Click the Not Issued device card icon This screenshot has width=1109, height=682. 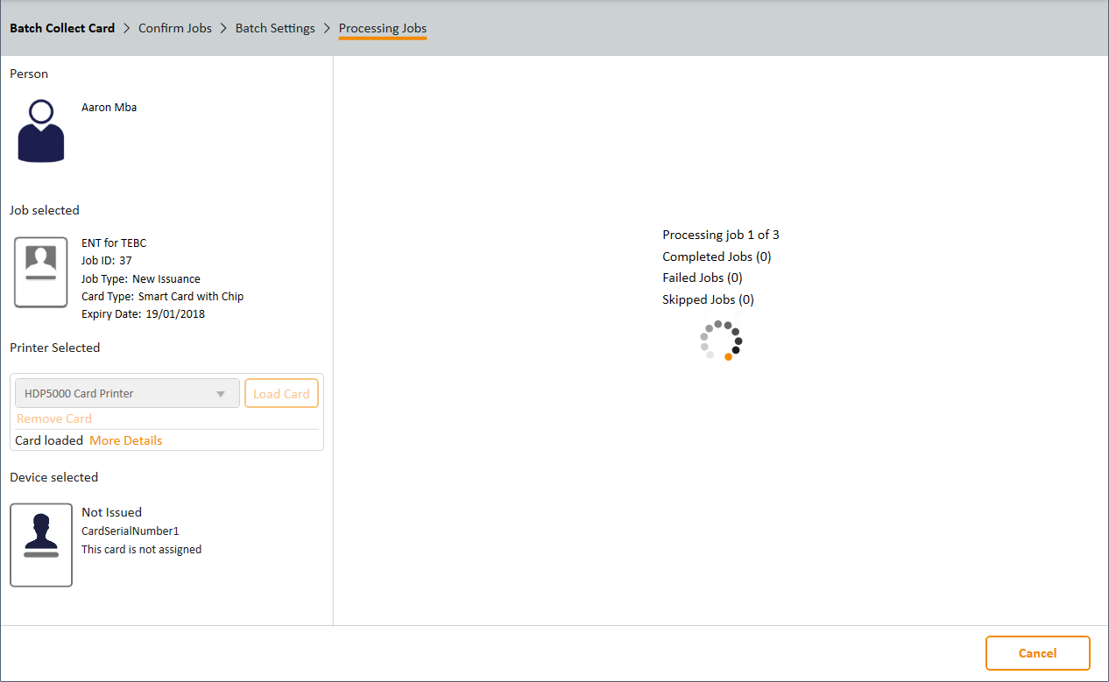(41, 545)
